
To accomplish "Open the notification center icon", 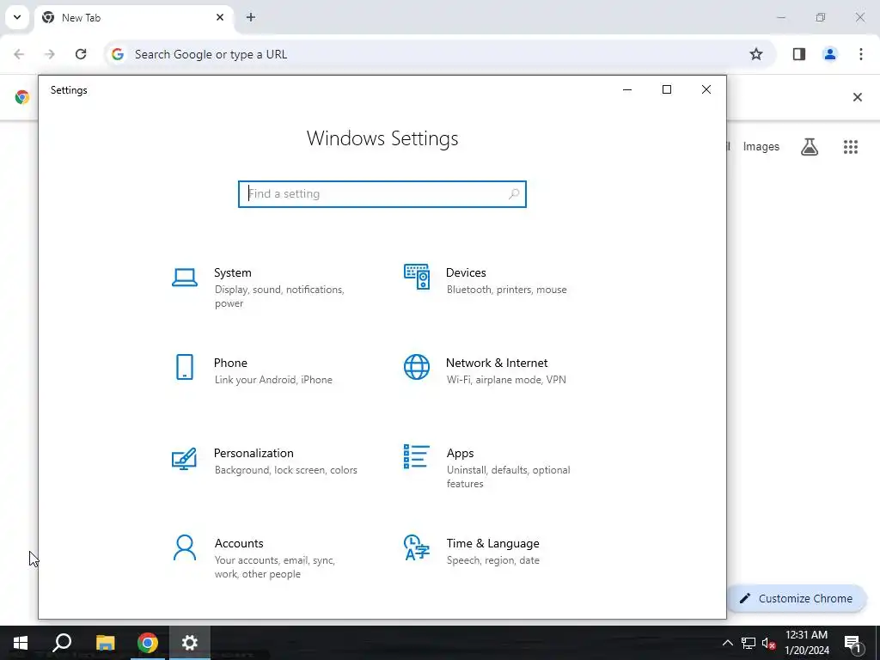I will (x=852, y=643).
